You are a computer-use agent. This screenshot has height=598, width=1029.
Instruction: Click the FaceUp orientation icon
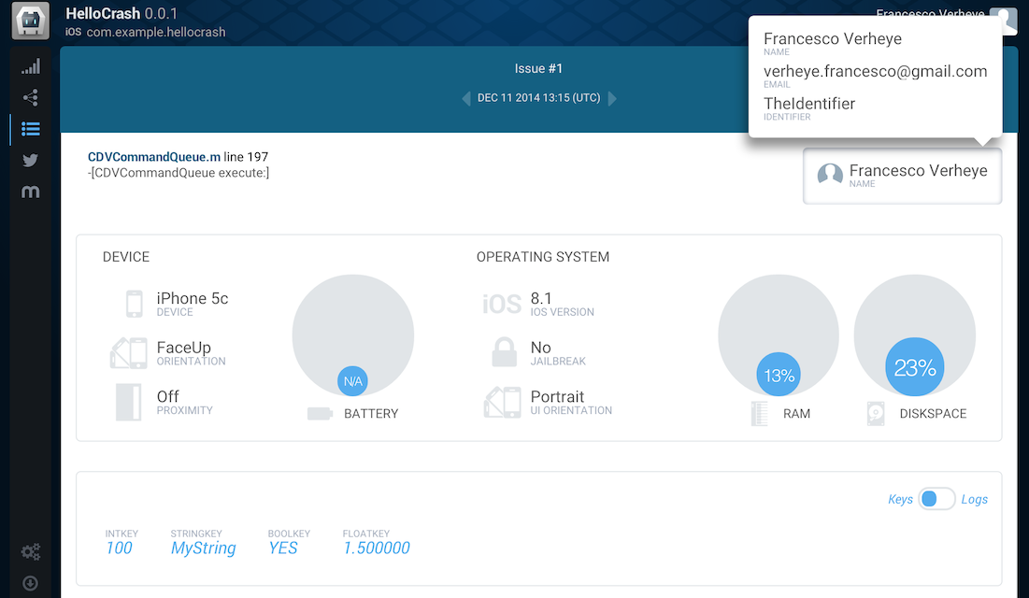coord(129,353)
